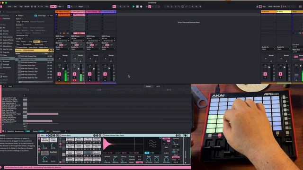Select Kick Taka Knocker note lane

pos(9,121)
